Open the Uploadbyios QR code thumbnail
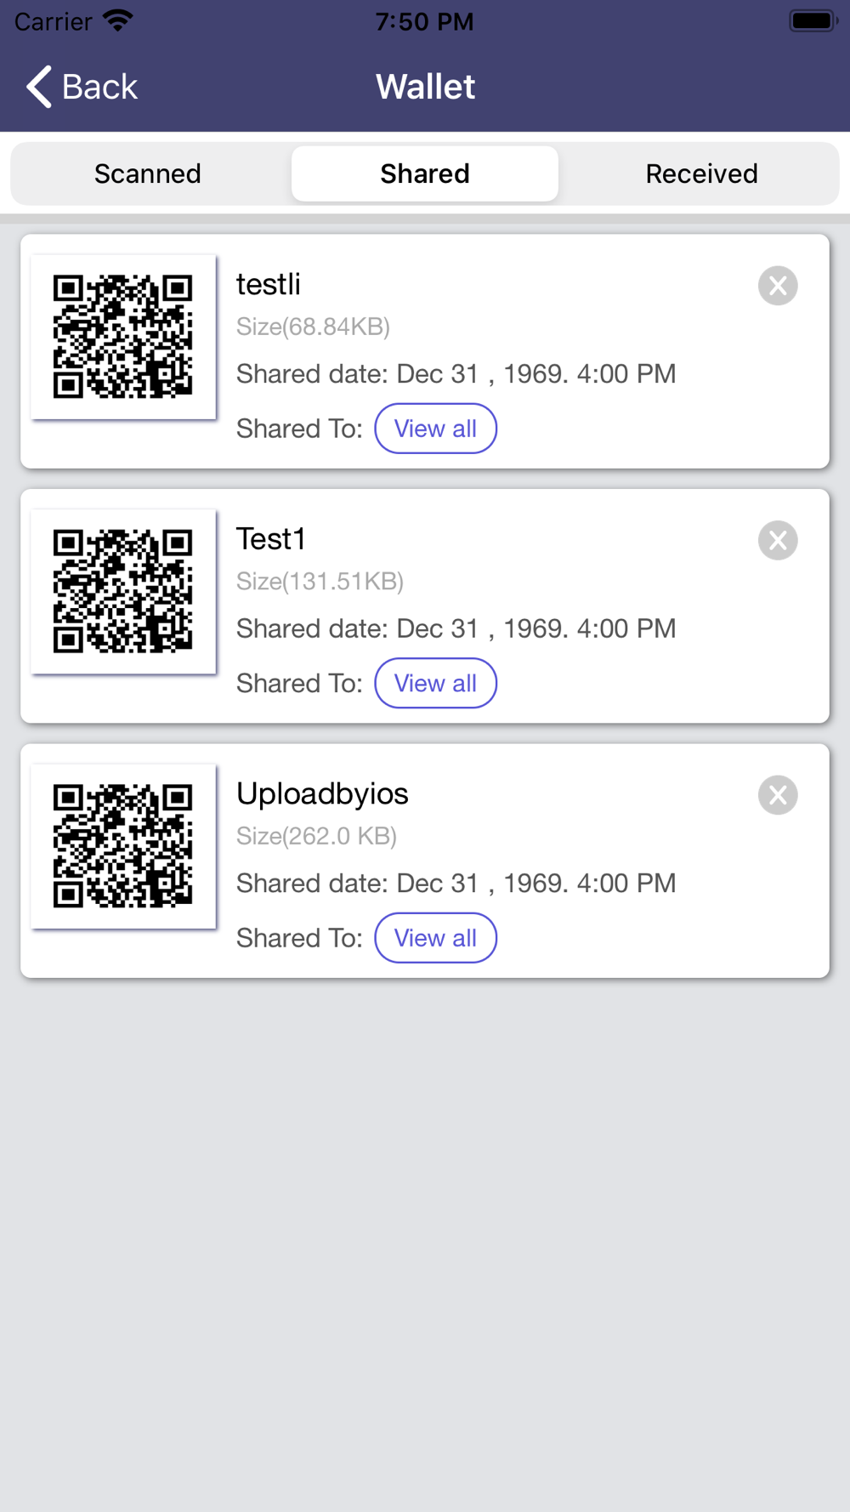The height and width of the screenshot is (1512, 850). [x=123, y=846]
